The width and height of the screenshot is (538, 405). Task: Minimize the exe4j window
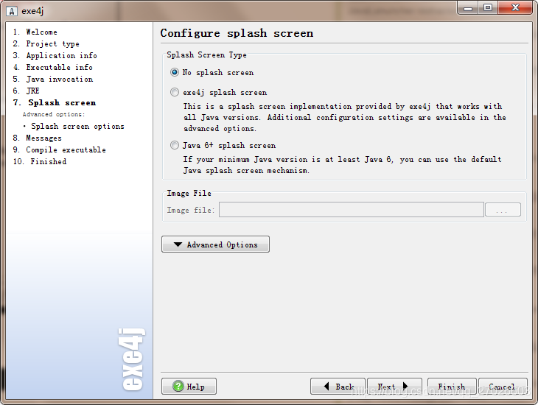pyautogui.click(x=468, y=8)
